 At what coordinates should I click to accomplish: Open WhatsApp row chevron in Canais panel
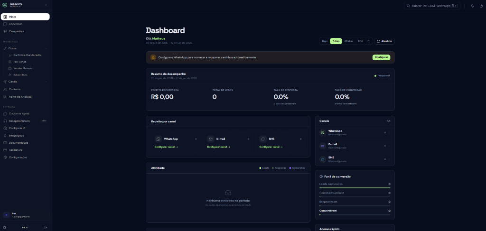click(389, 132)
